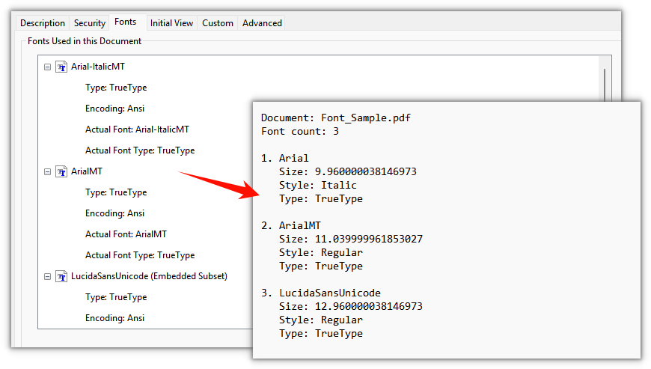Click "Size: 9.960000038146973" value
Screen dimensions: 651x369
click(347, 172)
